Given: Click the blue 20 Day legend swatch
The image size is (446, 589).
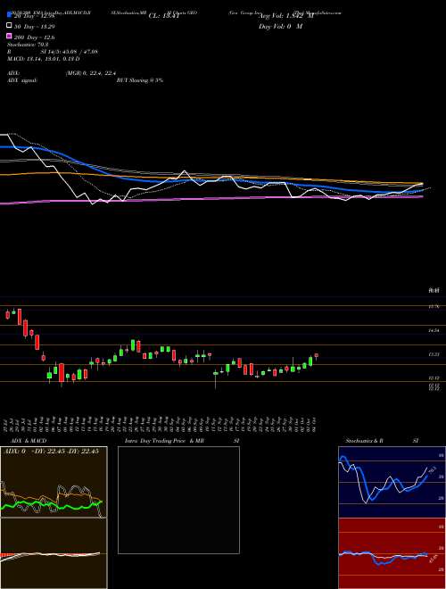Looking at the screenshot, I should [9, 15].
